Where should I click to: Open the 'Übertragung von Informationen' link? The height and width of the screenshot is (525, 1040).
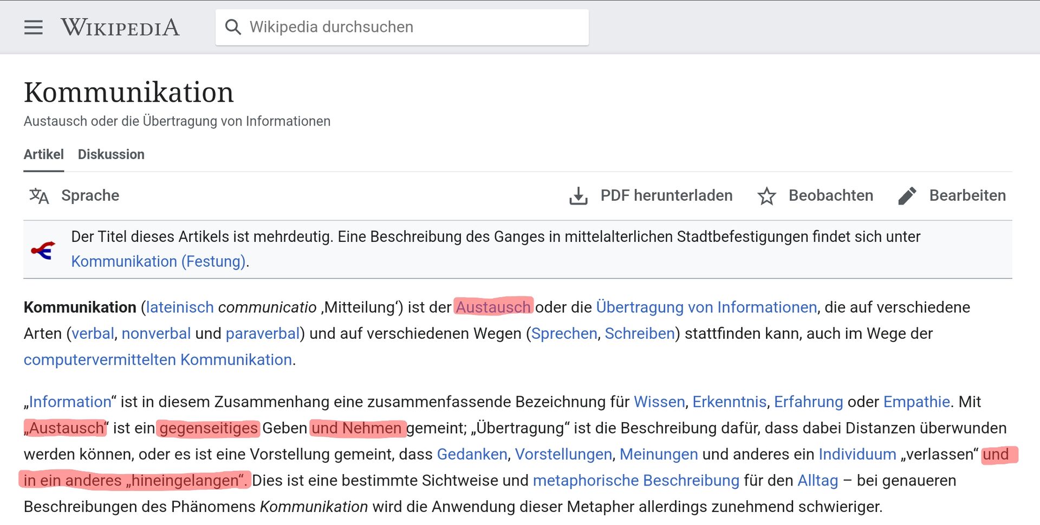click(x=706, y=307)
